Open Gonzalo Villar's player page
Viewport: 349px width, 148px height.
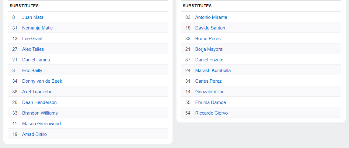209,92
